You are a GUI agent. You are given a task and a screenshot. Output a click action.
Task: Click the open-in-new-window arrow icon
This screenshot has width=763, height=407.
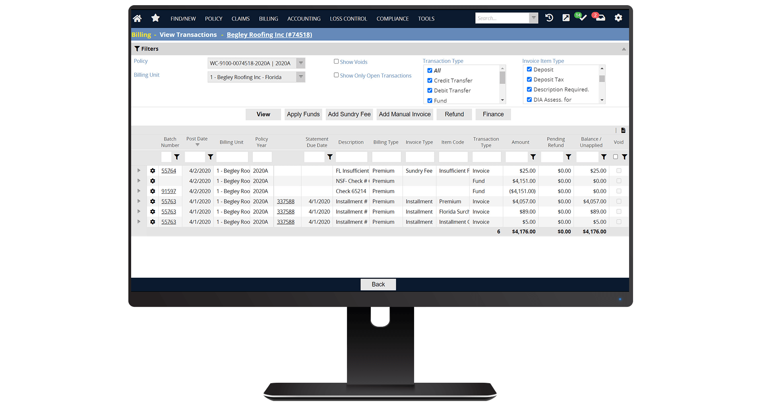tap(566, 18)
